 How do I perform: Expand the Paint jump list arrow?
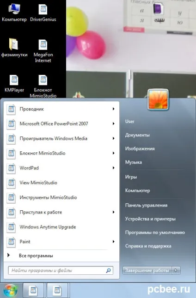(x=114, y=241)
